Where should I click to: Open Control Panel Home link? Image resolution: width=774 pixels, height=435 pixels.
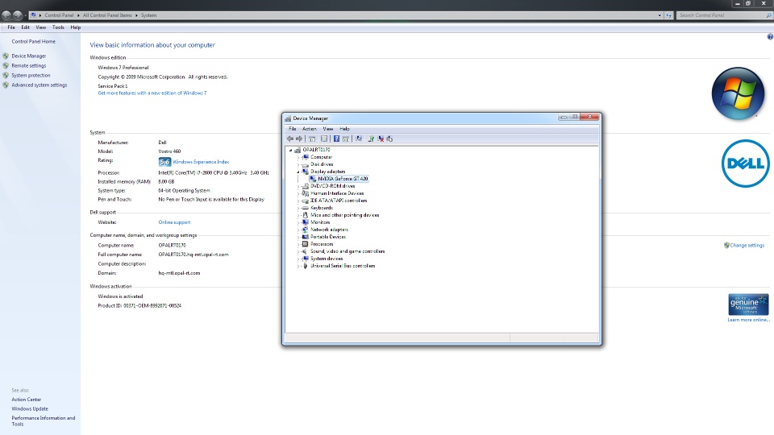coord(34,41)
